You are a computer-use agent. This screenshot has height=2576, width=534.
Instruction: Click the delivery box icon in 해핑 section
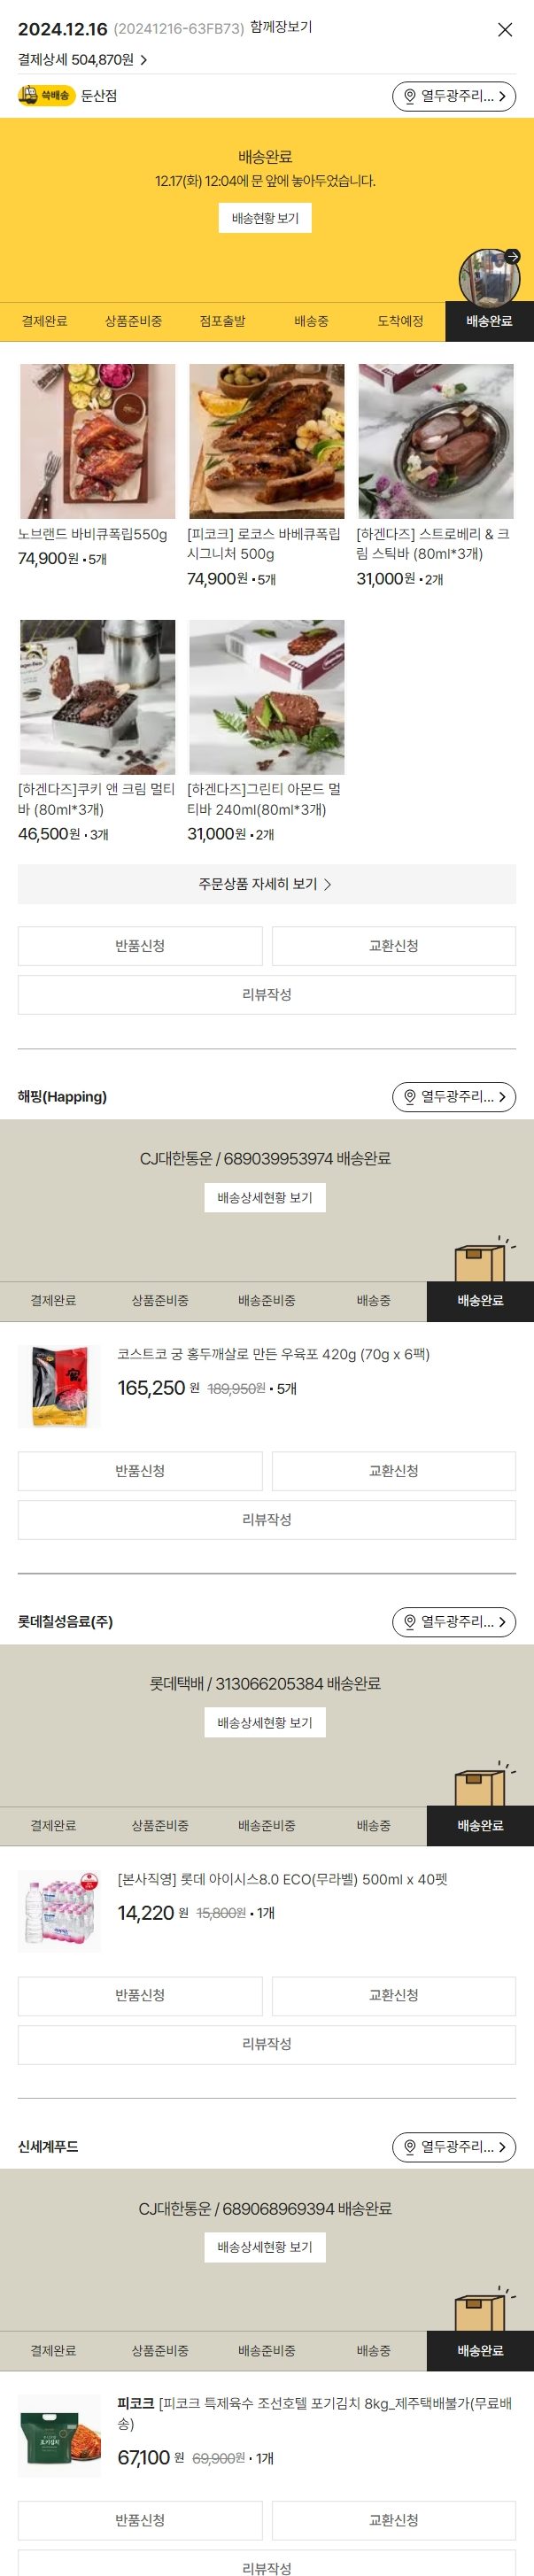click(x=482, y=1261)
